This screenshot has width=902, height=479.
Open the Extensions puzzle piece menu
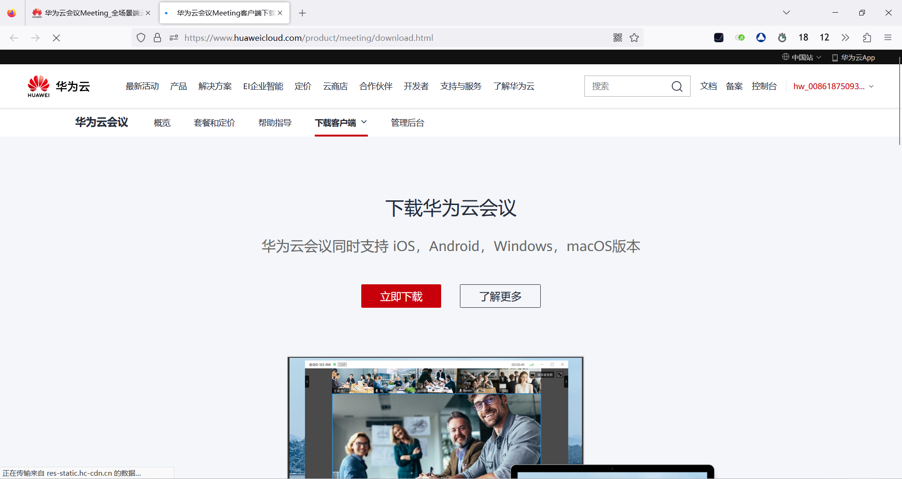pyautogui.click(x=867, y=38)
